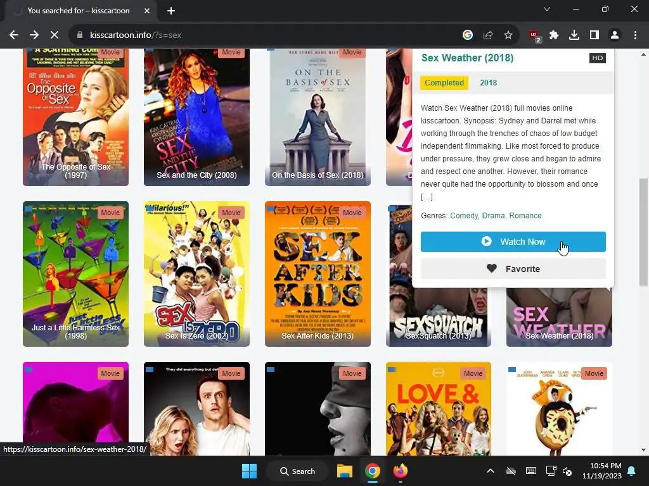This screenshot has height=486, width=649.
Task: Click the address bar URL field
Action: pos(265,35)
